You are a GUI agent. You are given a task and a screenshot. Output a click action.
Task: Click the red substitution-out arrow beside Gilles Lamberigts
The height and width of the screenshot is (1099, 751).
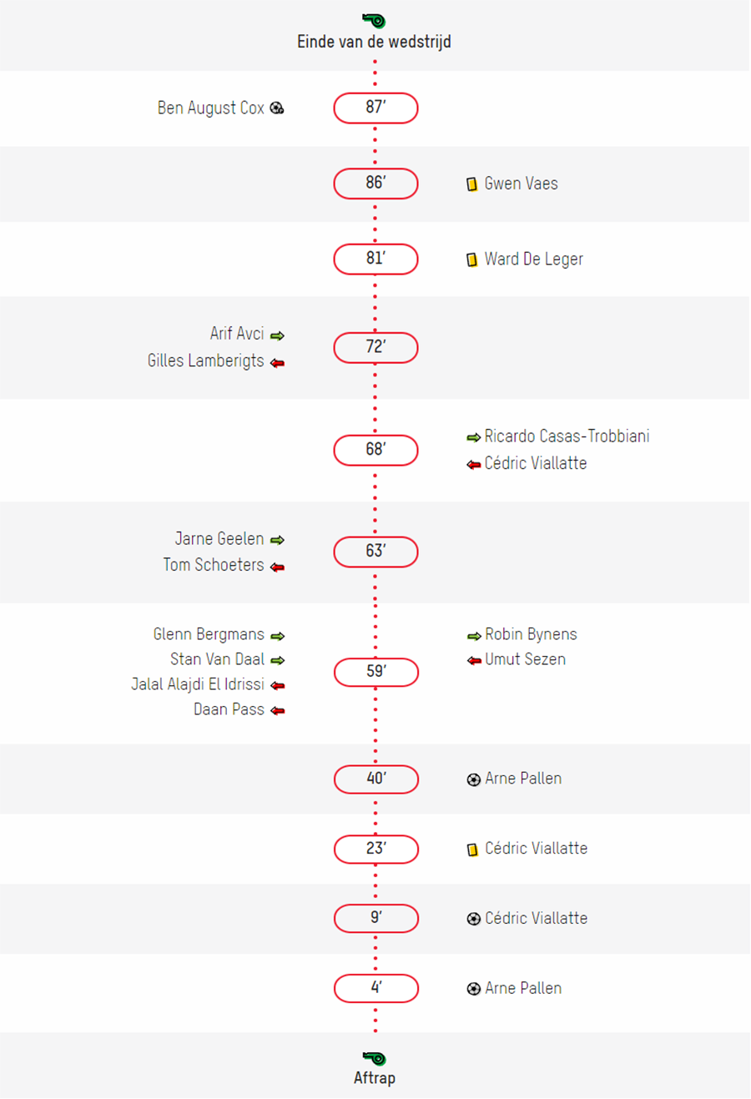coord(277,362)
